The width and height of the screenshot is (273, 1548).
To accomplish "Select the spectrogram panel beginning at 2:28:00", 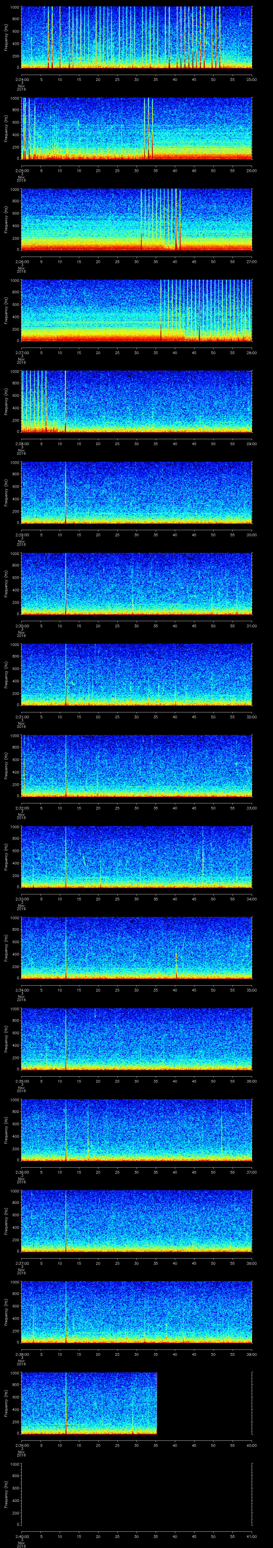I will click(x=136, y=402).
